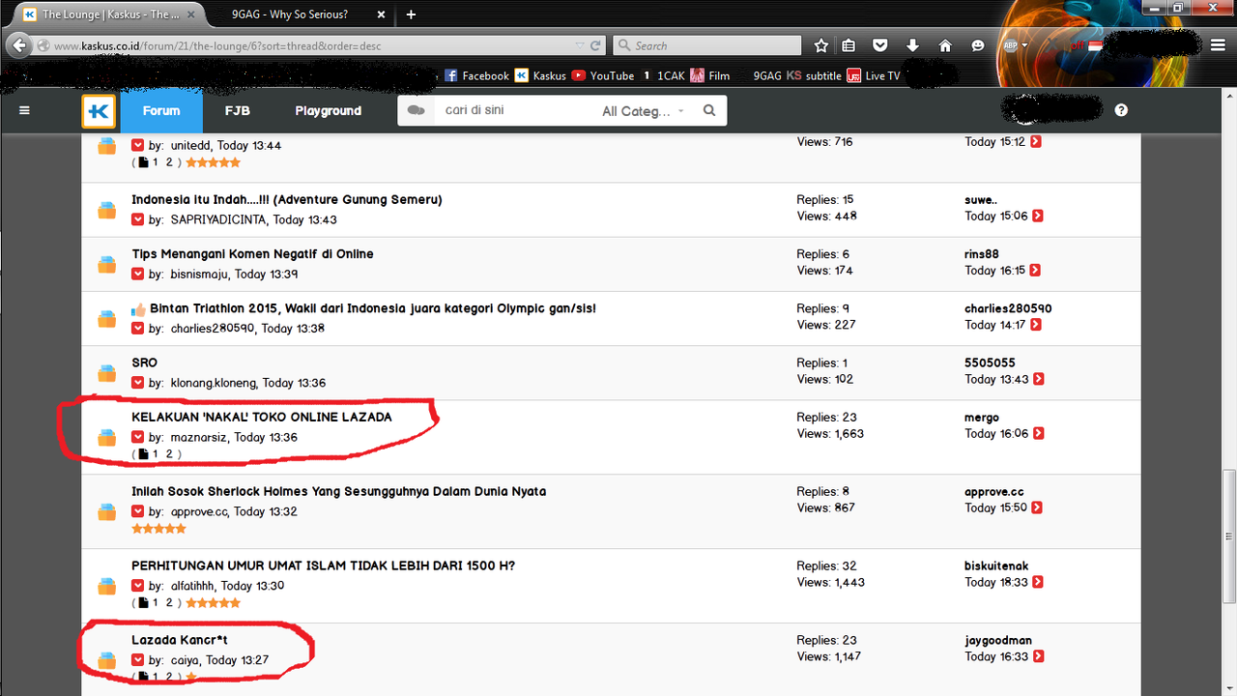Open page 2 of alfatihhh's thread
The width and height of the screenshot is (1237, 696).
(169, 603)
